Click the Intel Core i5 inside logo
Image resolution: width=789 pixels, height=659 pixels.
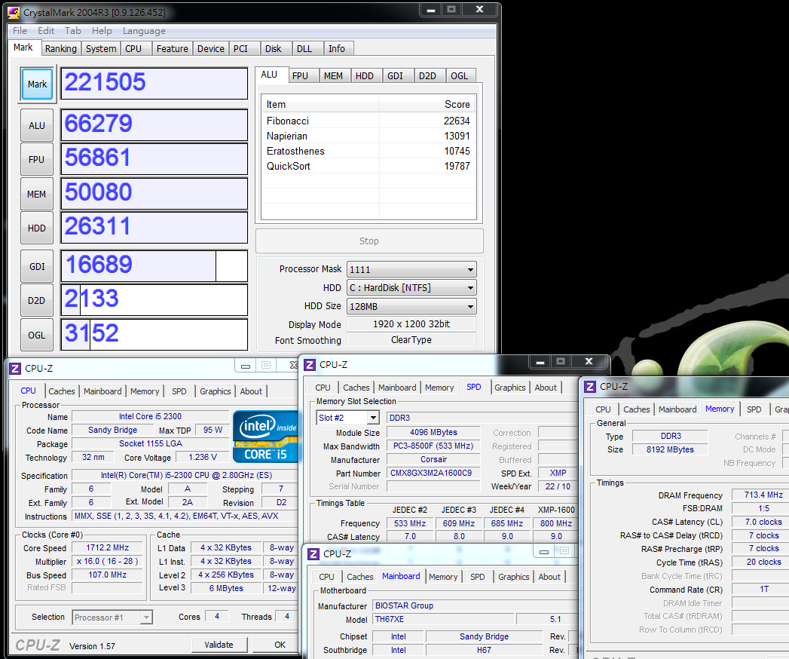(265, 437)
